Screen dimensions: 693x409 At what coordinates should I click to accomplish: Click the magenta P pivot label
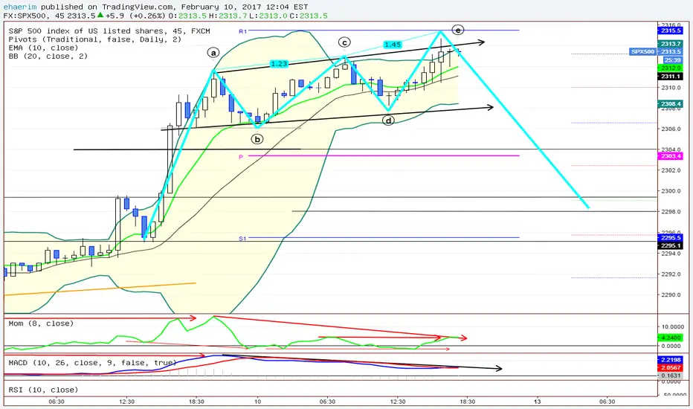[x=241, y=157]
